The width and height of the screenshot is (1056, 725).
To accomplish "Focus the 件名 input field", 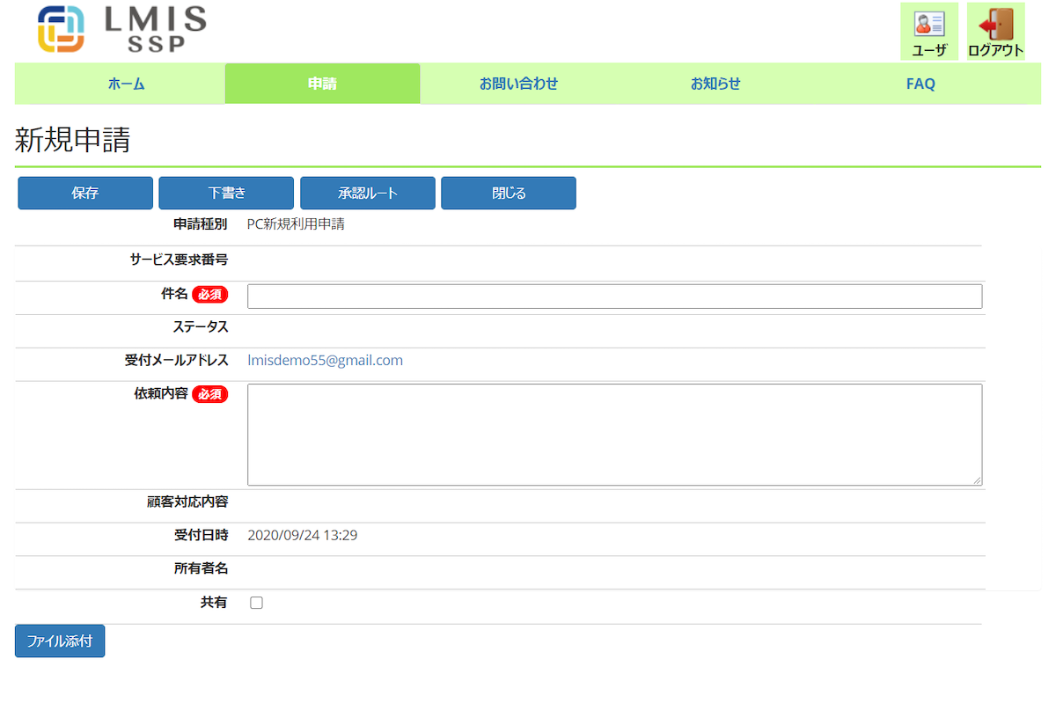I will tap(614, 297).
